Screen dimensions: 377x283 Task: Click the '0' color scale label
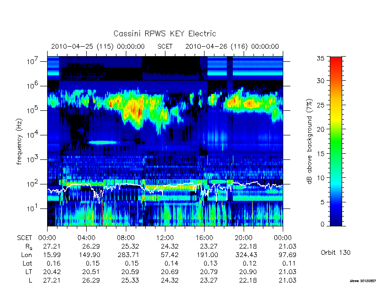322,225
